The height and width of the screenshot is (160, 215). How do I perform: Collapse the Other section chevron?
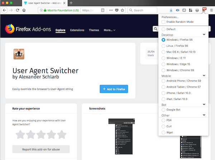click(x=204, y=115)
